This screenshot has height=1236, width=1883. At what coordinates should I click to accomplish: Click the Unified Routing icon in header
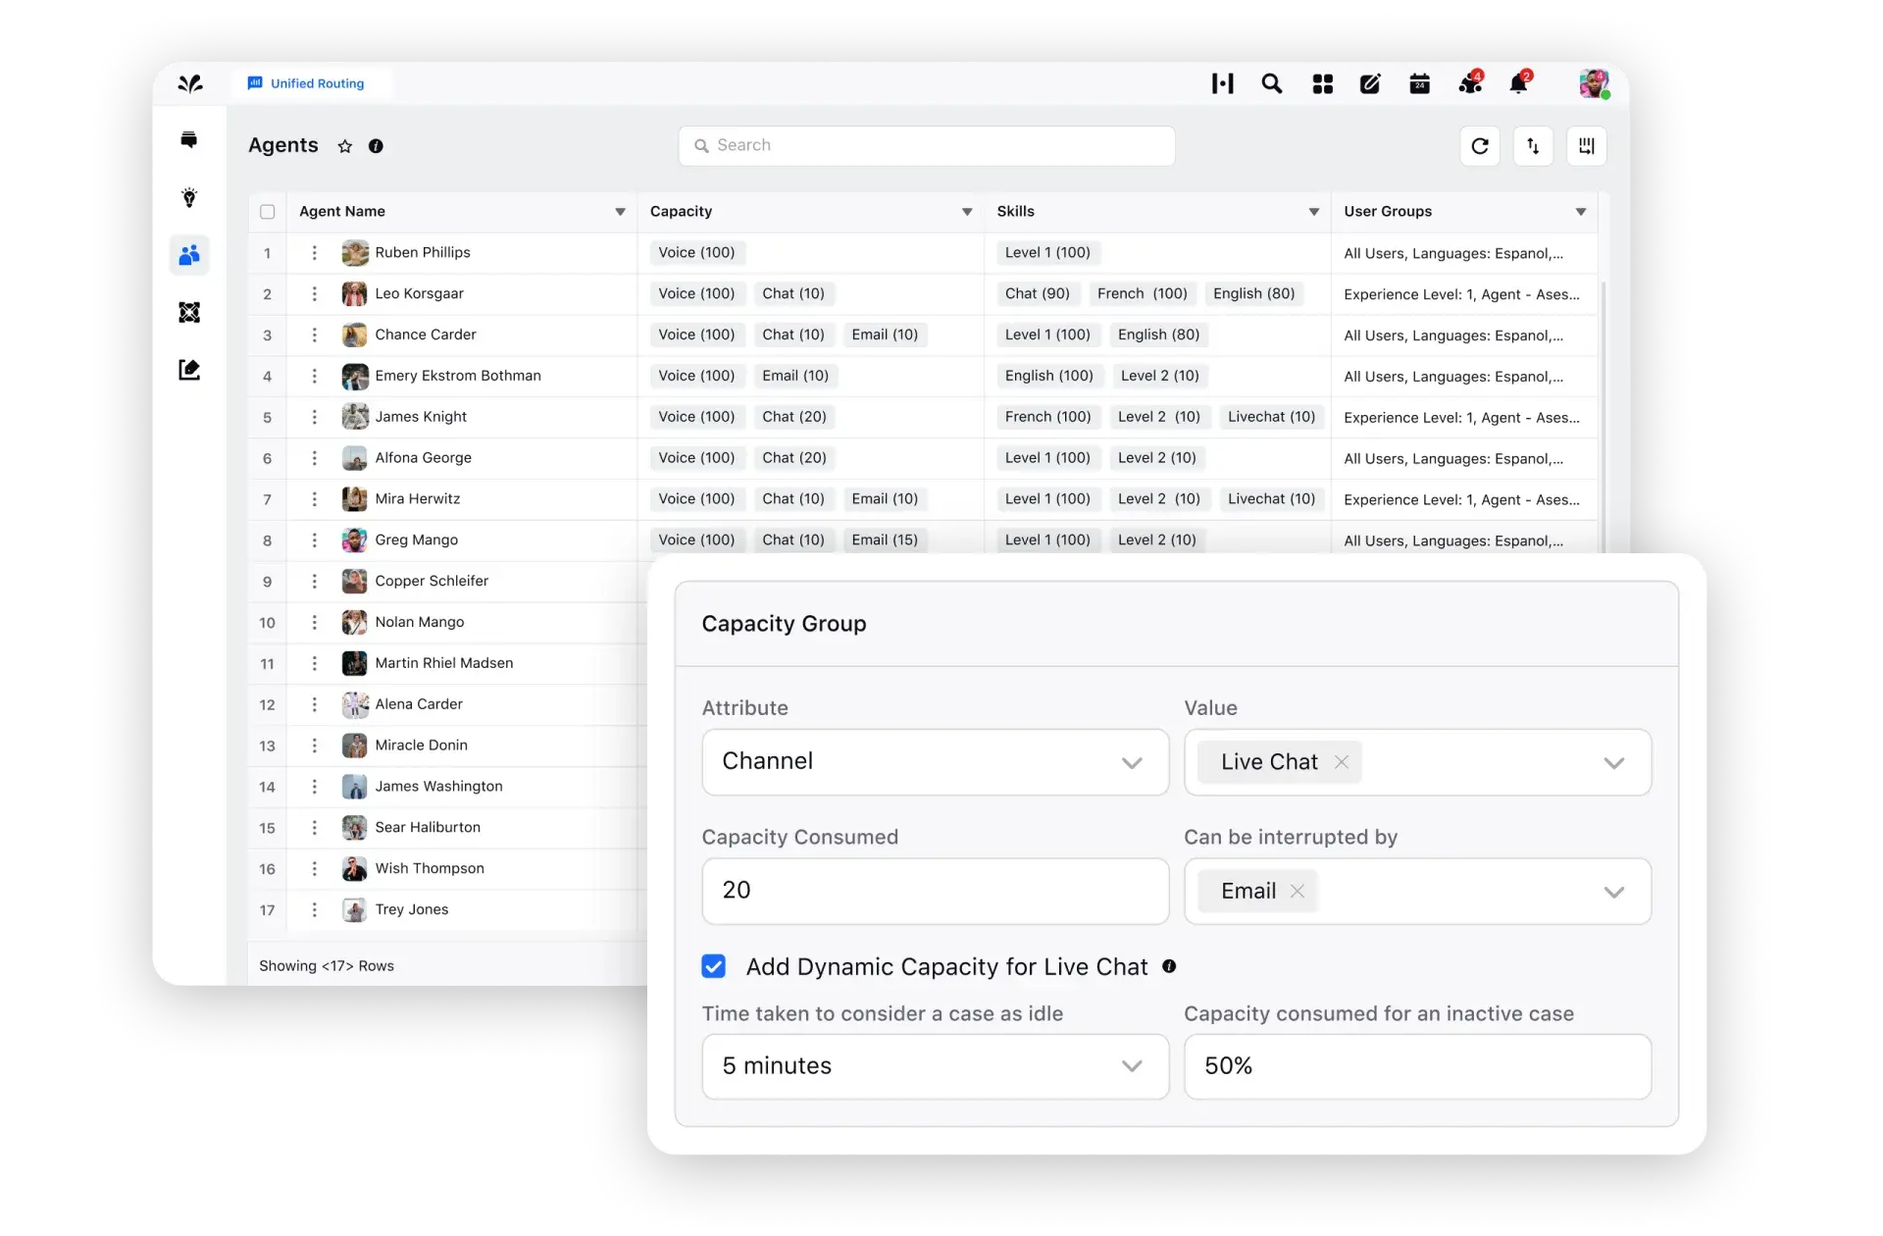pyautogui.click(x=254, y=82)
